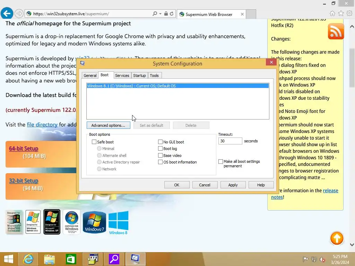Image resolution: width=355 pixels, height=266 pixels.
Task: Switch to the Services tab
Action: tap(122, 76)
